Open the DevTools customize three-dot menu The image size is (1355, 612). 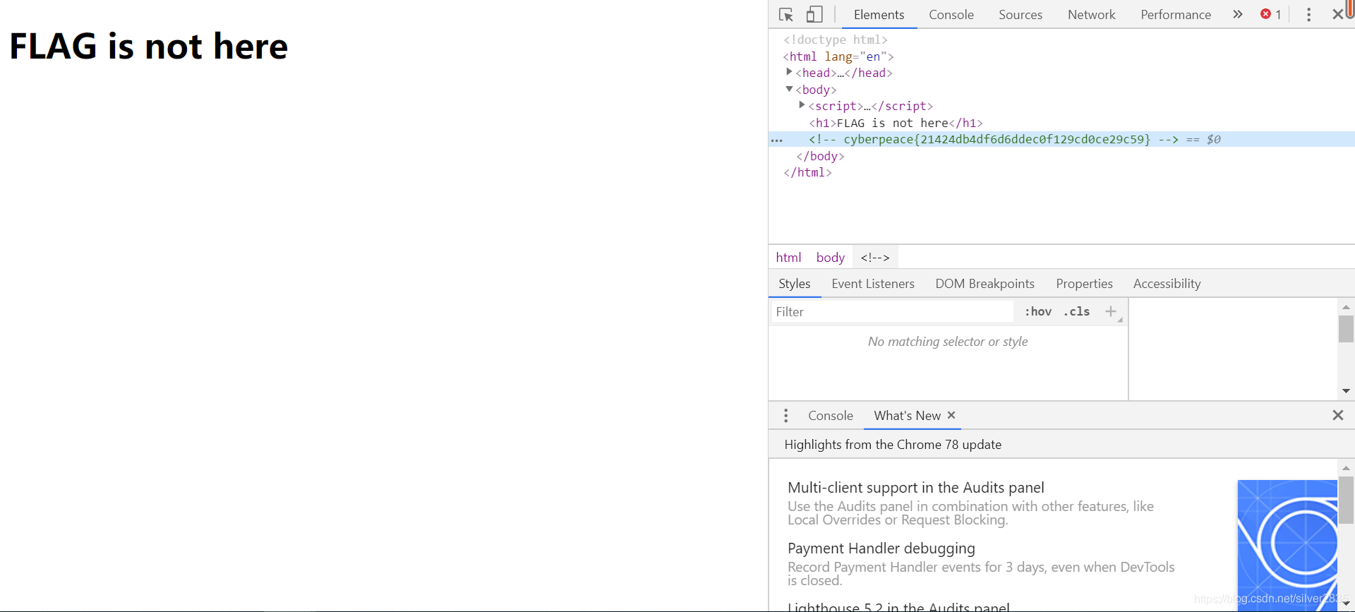(1308, 14)
